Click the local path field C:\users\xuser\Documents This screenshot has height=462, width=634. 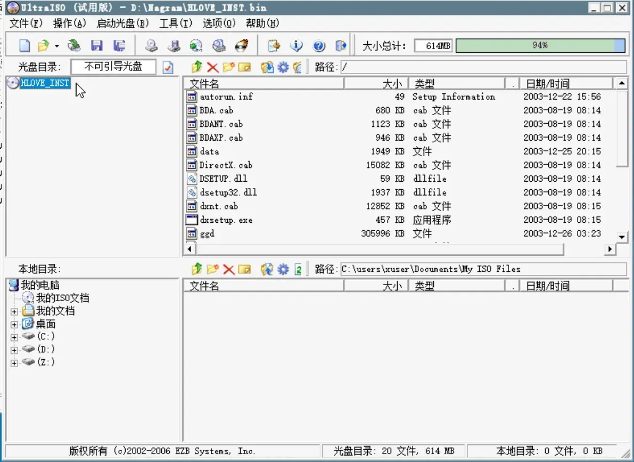click(483, 269)
